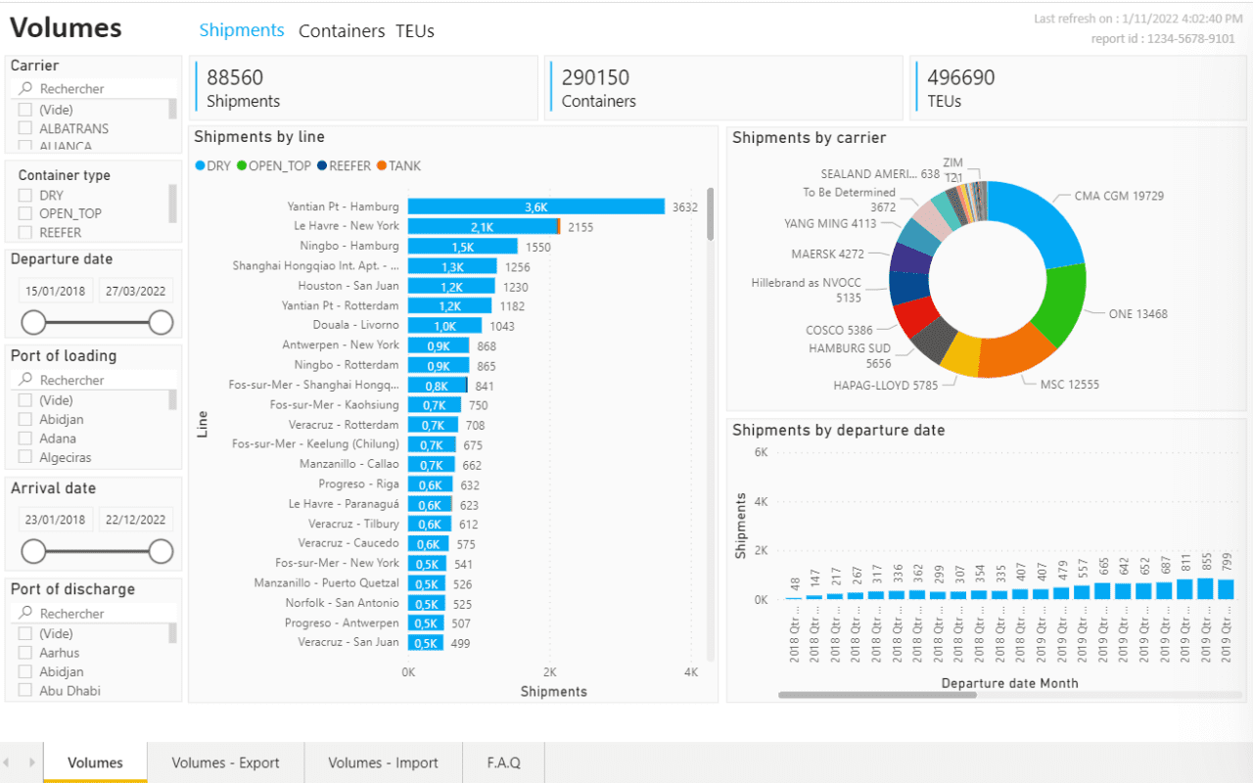Select TEUs in the top navigation
Screen dimensions: 1253x783
pos(414,30)
